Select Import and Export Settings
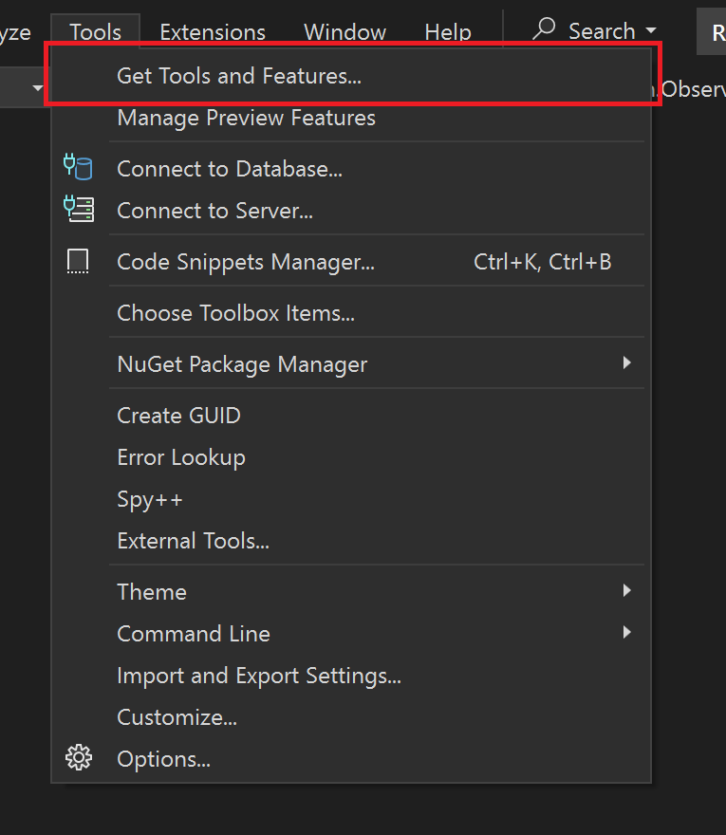This screenshot has height=835, width=726. [351, 676]
